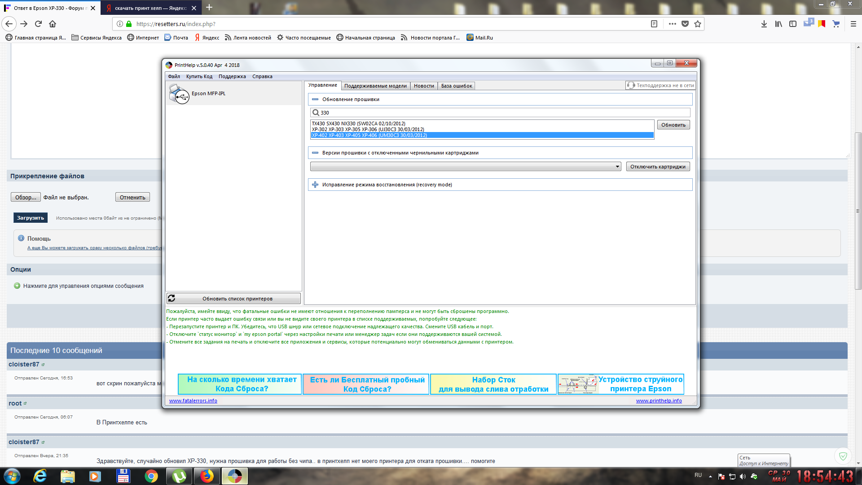Open the Яндекс bookmark

pyautogui.click(x=207, y=38)
